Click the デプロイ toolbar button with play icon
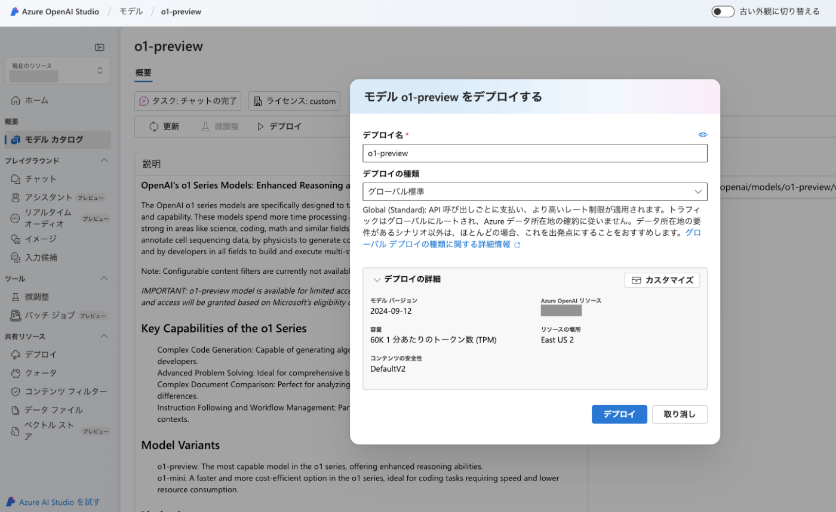 click(x=279, y=127)
